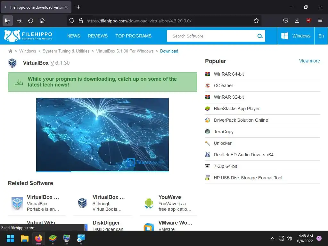Reload the current page

coord(30,21)
